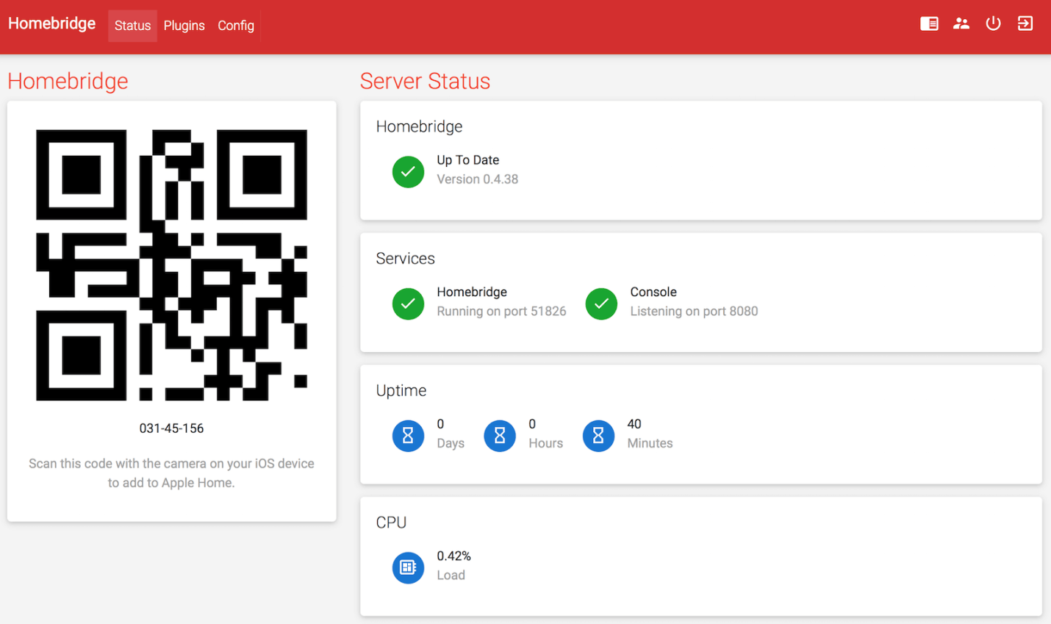Open the log viewer panel icon

929,24
